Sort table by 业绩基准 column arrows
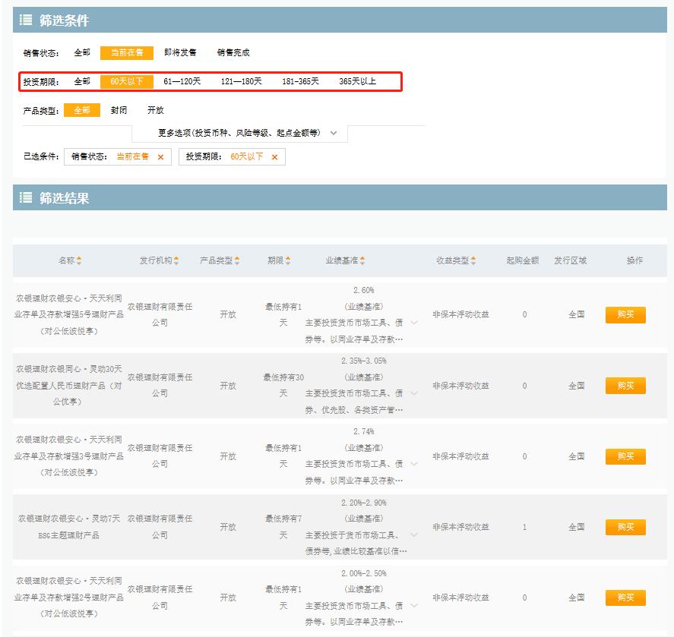 click(x=362, y=260)
